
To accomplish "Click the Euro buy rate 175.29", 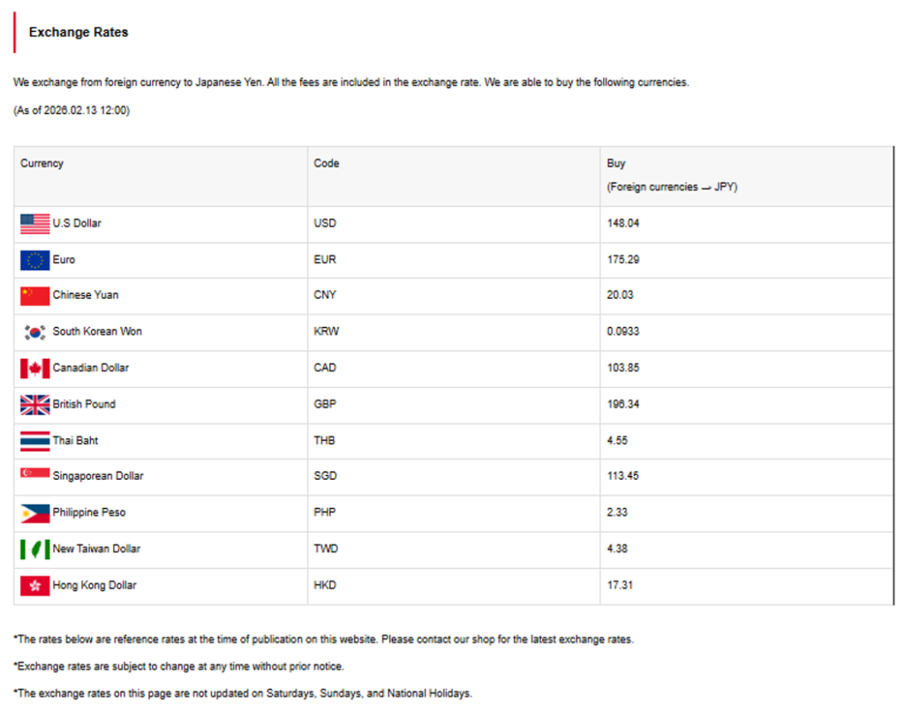I will point(623,260).
